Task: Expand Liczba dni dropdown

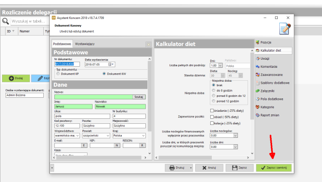Action: coord(235,147)
